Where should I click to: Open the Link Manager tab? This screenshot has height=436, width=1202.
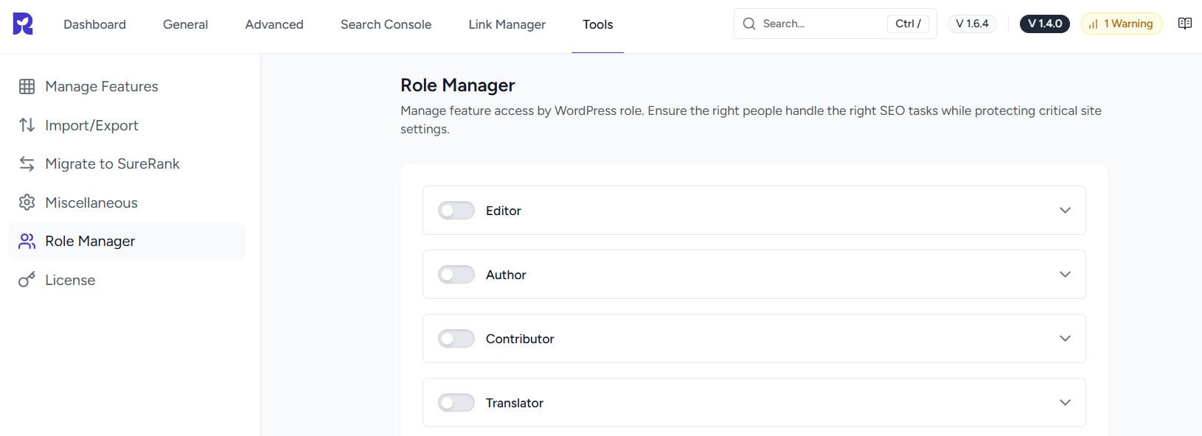(x=507, y=24)
